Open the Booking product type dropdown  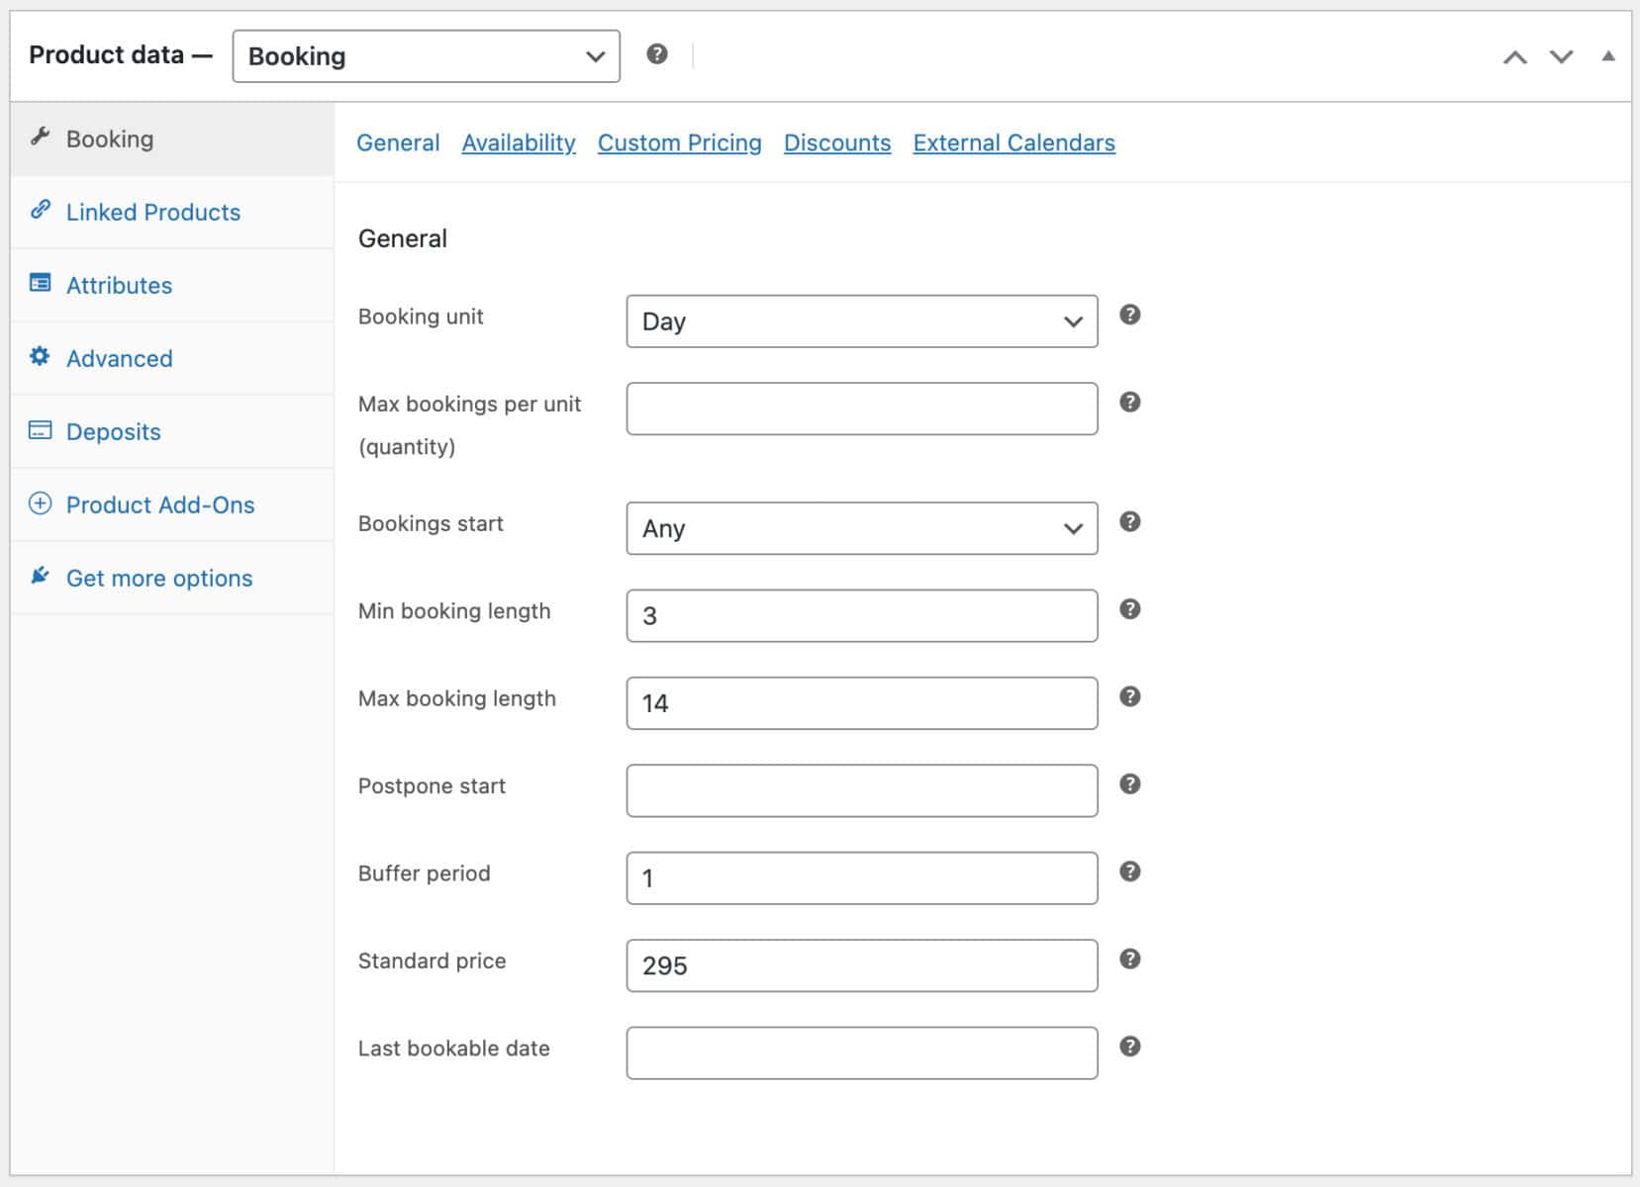point(426,56)
